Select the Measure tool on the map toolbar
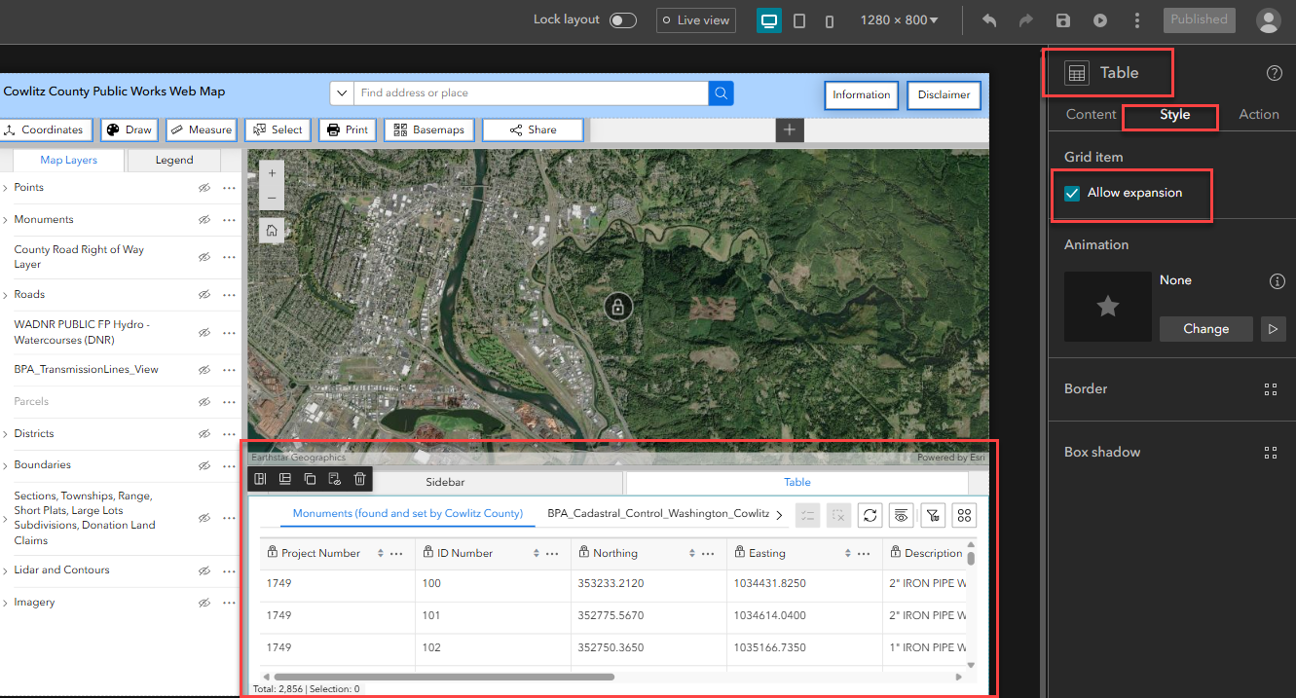The image size is (1296, 698). tap(202, 129)
